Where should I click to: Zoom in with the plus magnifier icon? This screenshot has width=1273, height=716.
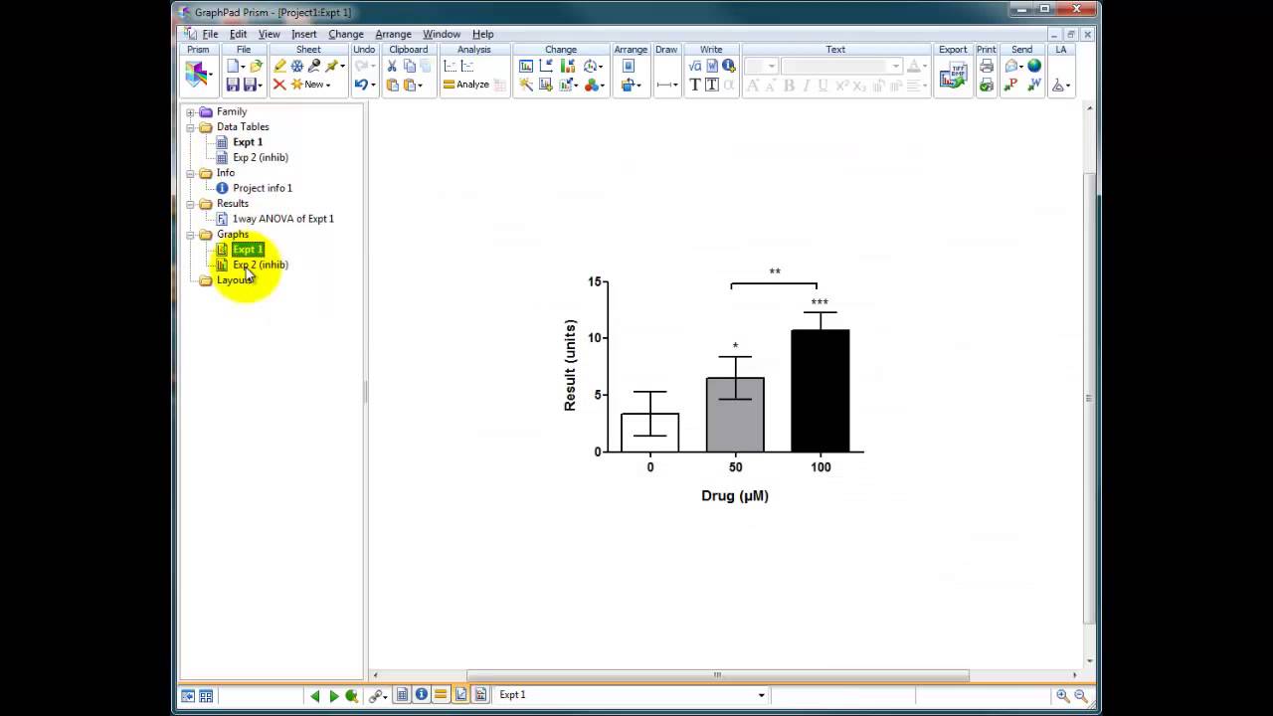coord(1063,696)
